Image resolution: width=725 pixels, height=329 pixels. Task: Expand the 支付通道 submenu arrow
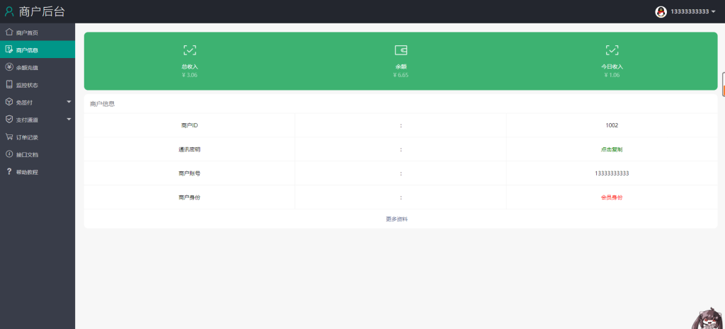(69, 119)
